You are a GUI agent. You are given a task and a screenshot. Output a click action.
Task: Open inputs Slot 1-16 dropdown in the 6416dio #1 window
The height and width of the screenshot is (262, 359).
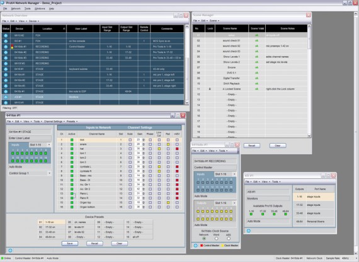coord(225,174)
